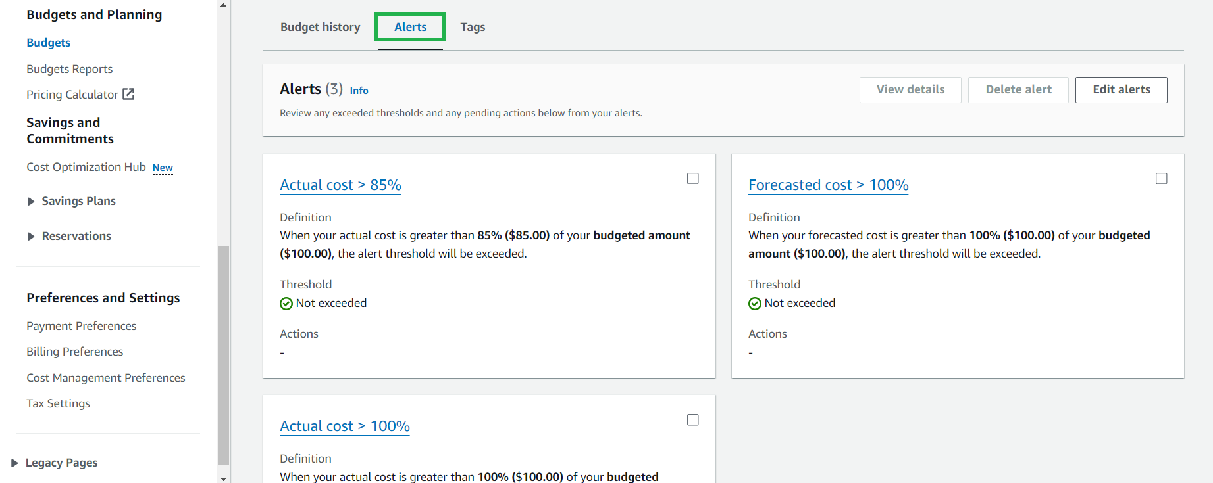Select the Actual cost > 100% alert checkbox
Screen dimensions: 1213x483
point(692,420)
